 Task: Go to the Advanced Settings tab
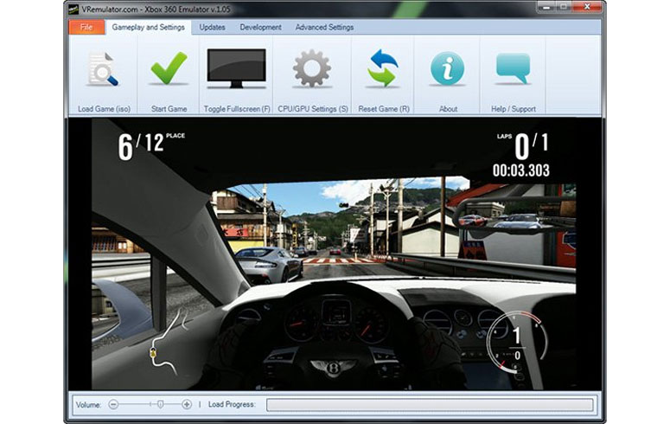click(x=324, y=27)
